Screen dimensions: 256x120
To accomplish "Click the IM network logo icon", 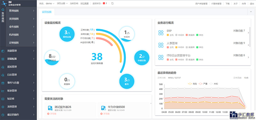I will point(4,3).
